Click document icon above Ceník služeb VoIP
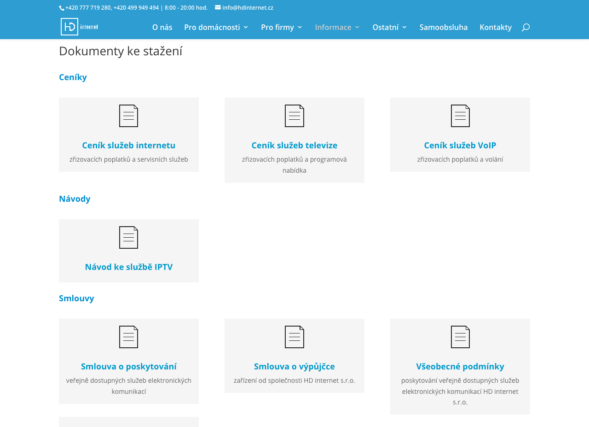The image size is (589, 427). click(x=460, y=116)
